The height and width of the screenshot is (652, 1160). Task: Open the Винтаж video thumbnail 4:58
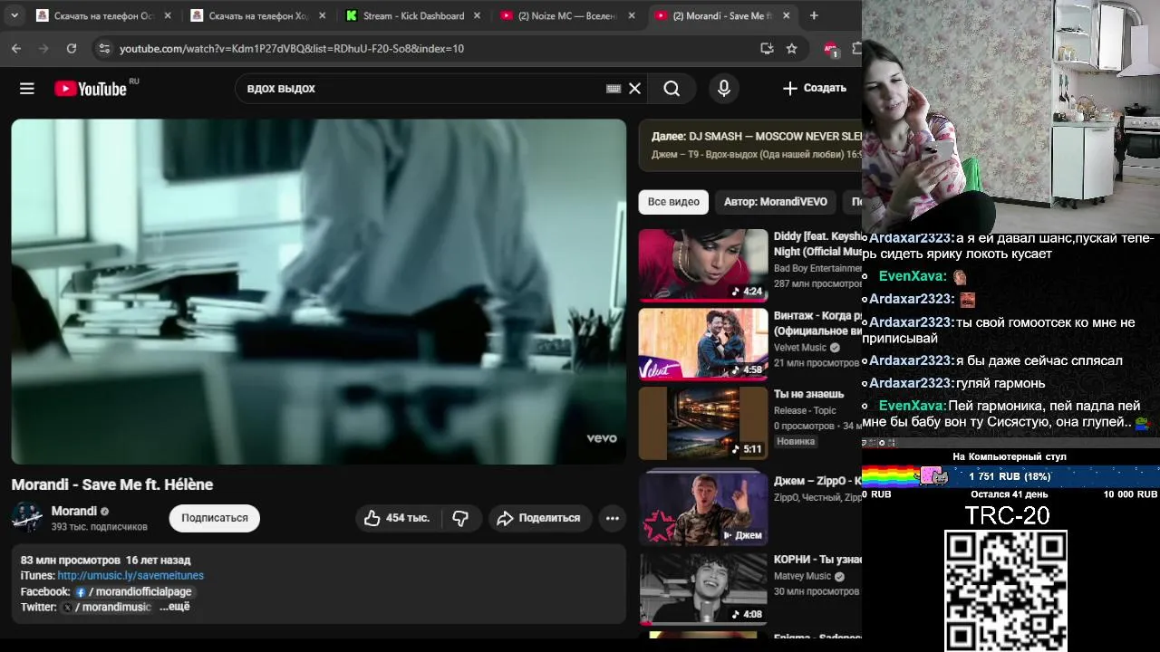(x=703, y=344)
